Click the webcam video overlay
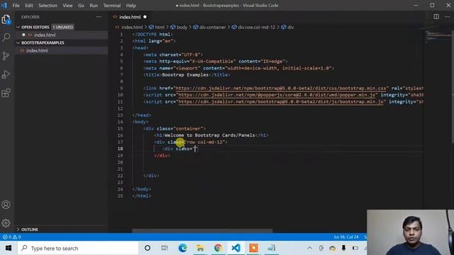Screen dimensions: 454x255 pos(410,232)
